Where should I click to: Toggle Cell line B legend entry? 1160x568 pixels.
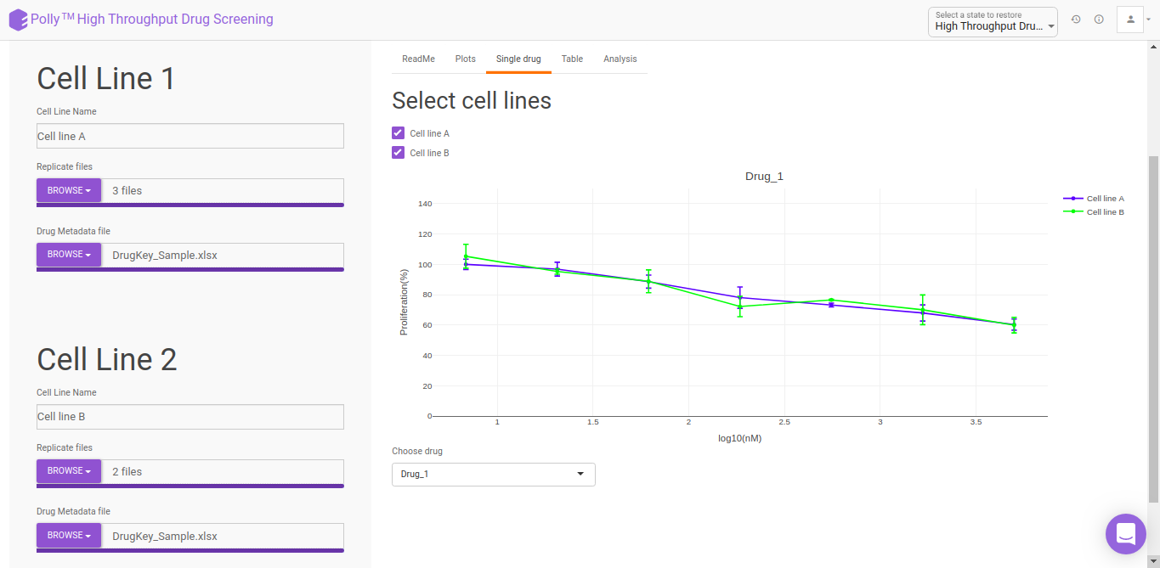point(1094,211)
